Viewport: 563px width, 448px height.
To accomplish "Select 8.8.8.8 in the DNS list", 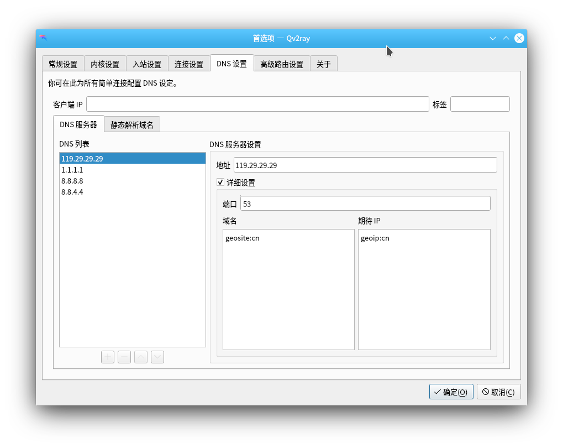I will 133,180.
